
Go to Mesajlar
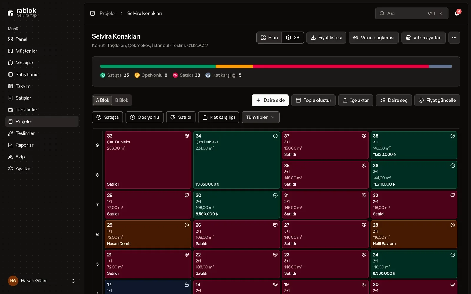point(42,63)
